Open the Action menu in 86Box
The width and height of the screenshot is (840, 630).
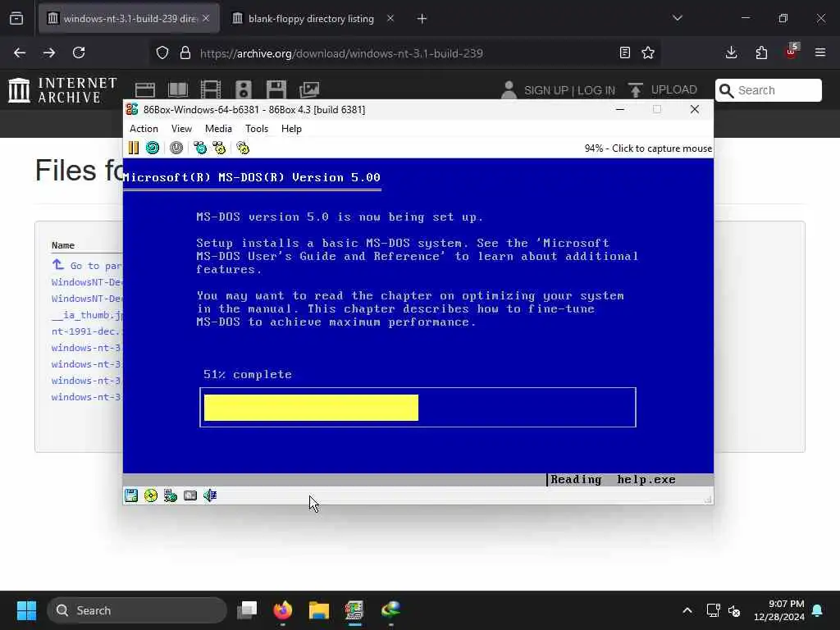point(144,129)
